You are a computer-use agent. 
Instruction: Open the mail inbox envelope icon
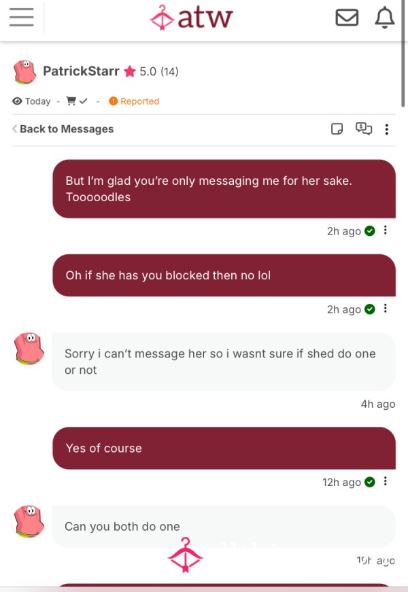[347, 18]
